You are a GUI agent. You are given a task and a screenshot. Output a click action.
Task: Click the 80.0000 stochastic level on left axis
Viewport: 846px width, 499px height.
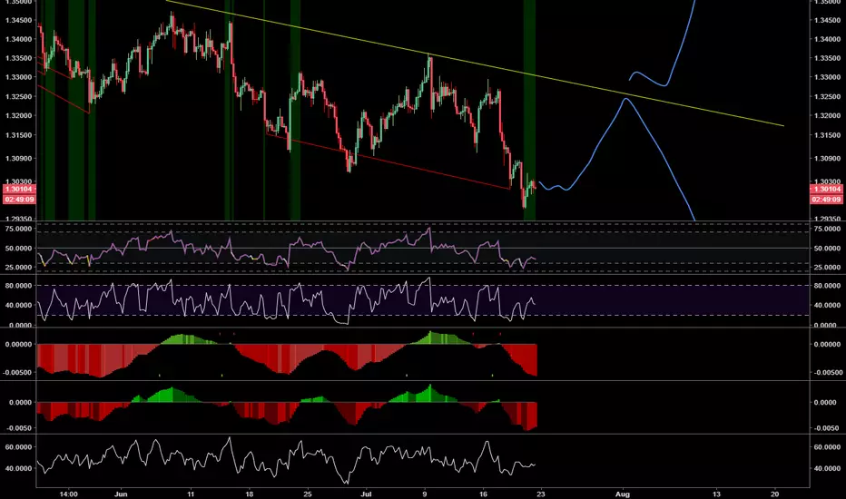coord(18,286)
